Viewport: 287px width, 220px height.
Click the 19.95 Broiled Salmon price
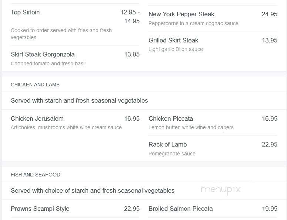click(270, 209)
